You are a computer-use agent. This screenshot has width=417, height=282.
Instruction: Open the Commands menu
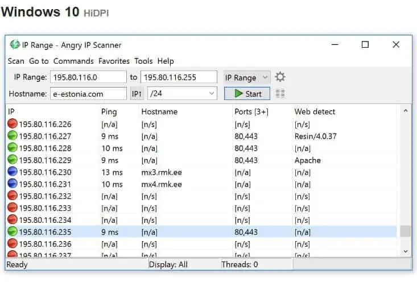tap(73, 61)
